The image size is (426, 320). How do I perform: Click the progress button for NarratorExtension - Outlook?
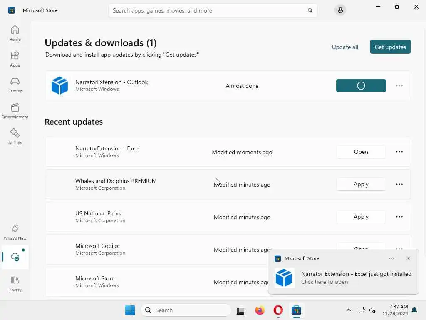tap(361, 86)
